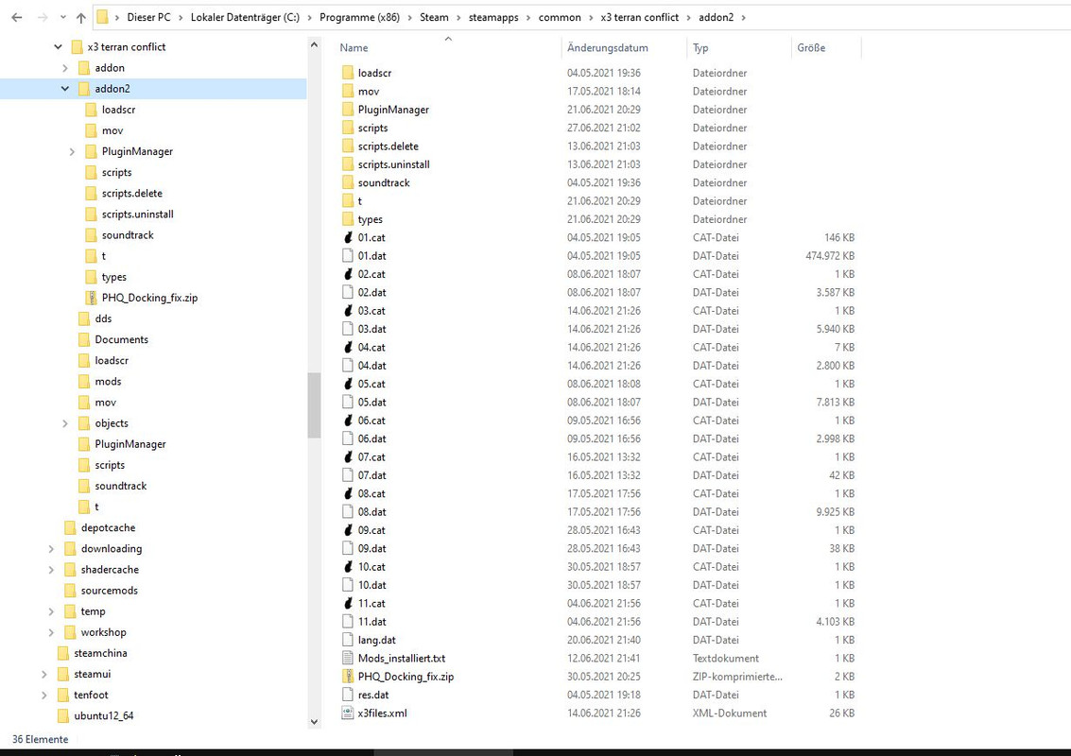The height and width of the screenshot is (756, 1071).
Task: Select the 04.dat file name
Action: coord(371,366)
